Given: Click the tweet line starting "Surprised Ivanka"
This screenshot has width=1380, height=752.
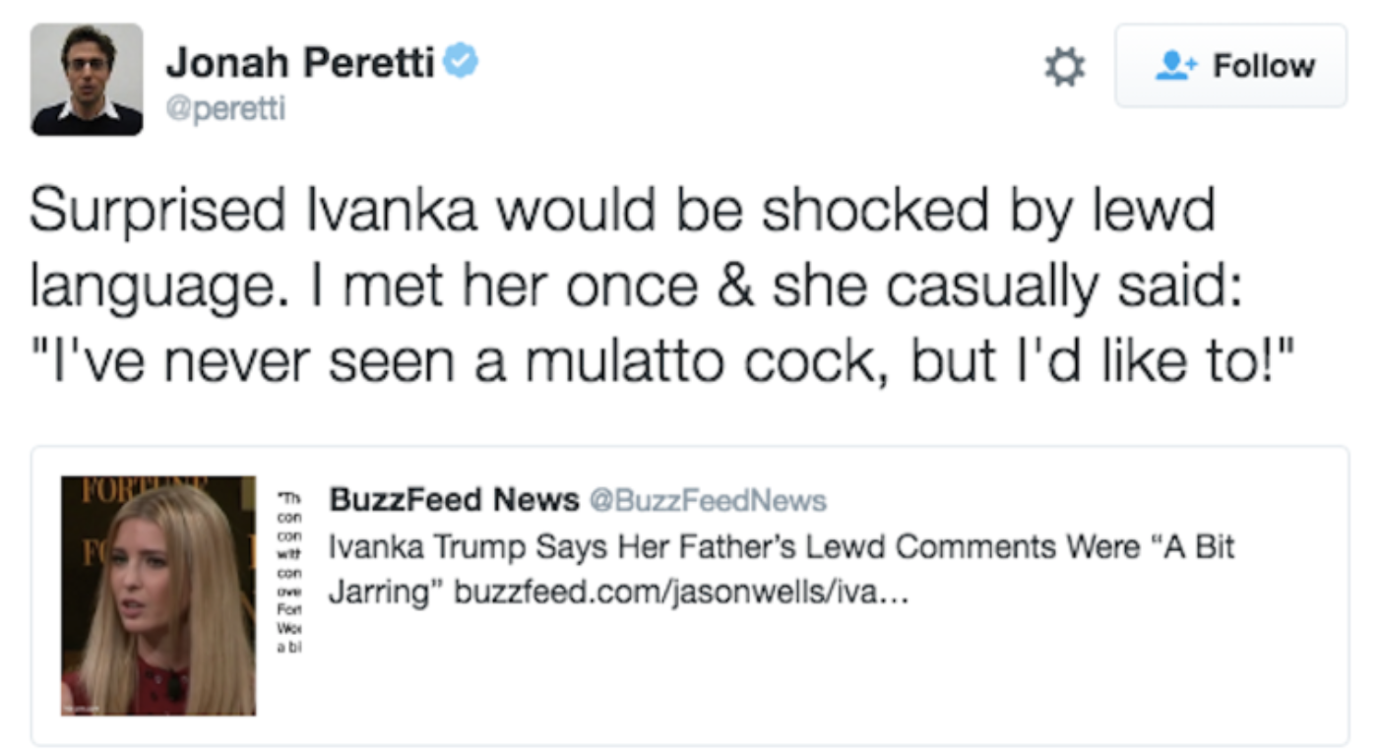Looking at the screenshot, I should [x=622, y=210].
